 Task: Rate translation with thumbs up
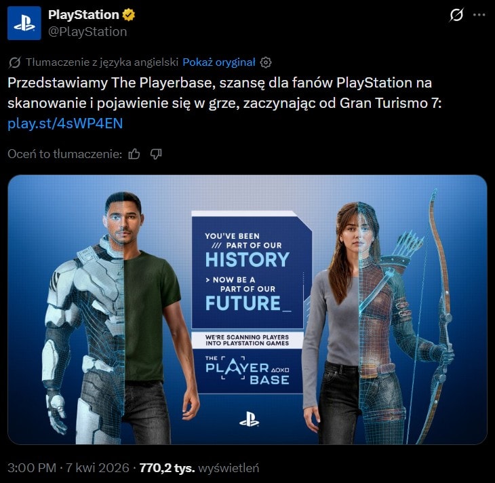coord(134,154)
